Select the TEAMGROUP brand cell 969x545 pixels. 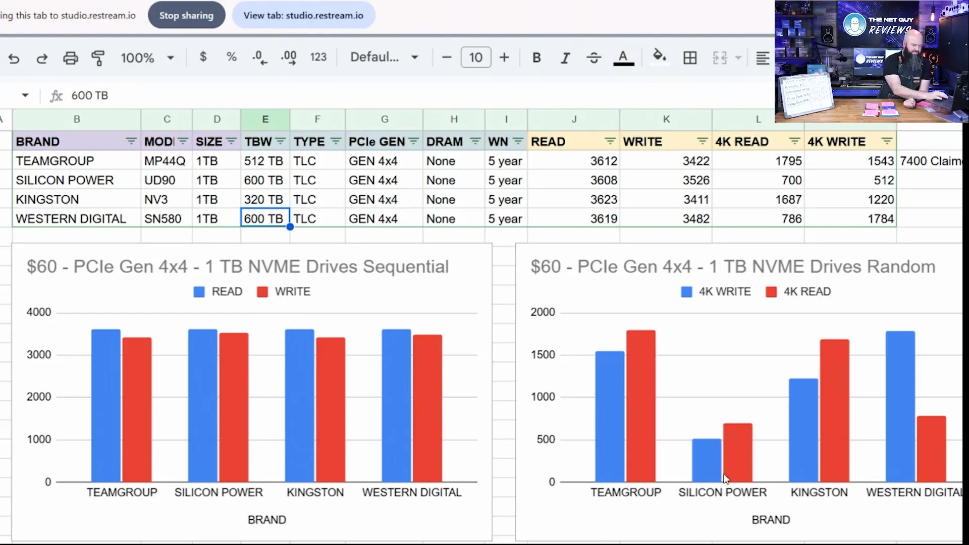pyautogui.click(x=77, y=161)
